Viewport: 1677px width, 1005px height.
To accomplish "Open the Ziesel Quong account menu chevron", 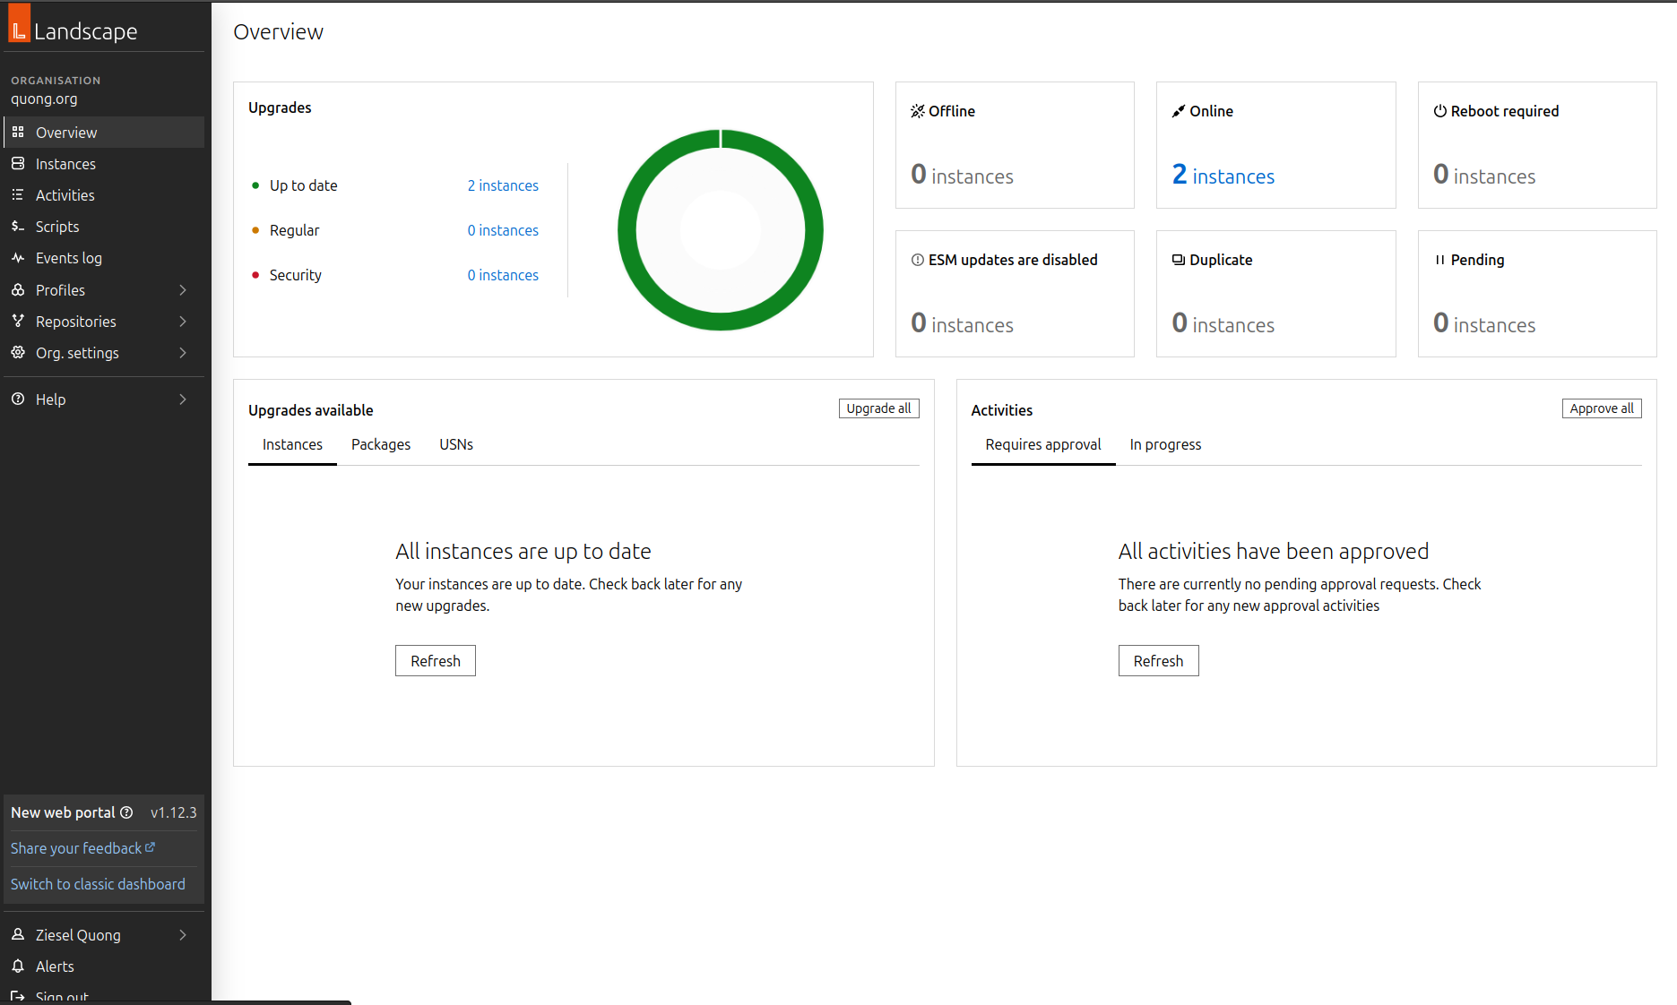I will click(183, 935).
